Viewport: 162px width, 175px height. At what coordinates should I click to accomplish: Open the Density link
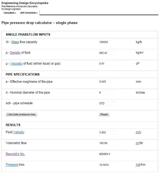[15, 53]
